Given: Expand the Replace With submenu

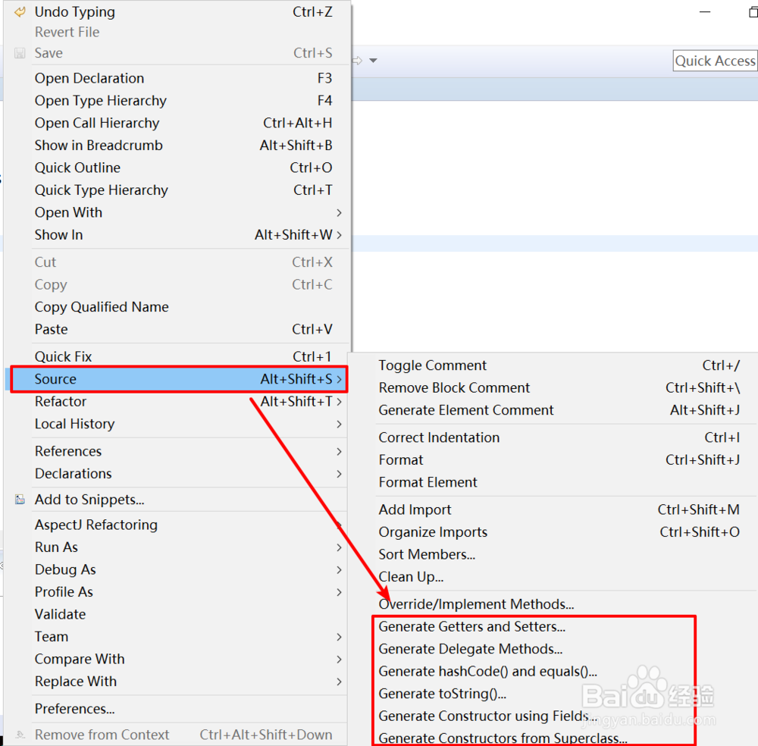Looking at the screenshot, I should (x=177, y=682).
